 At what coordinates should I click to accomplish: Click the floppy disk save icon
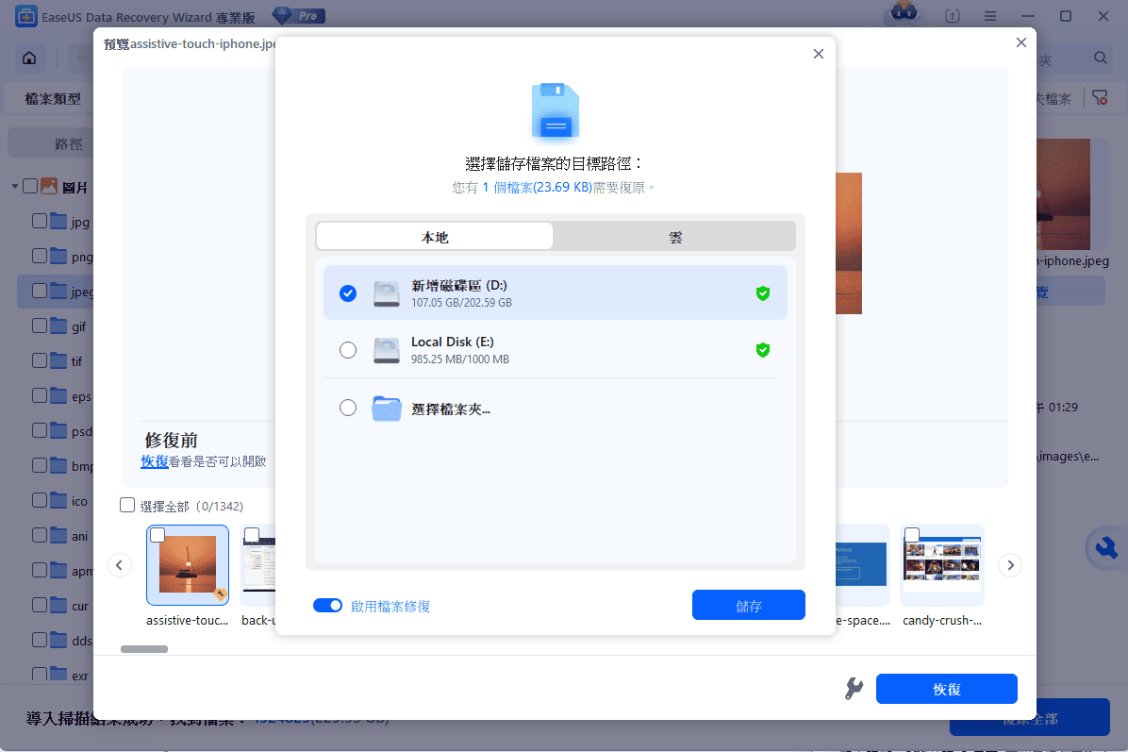click(556, 110)
